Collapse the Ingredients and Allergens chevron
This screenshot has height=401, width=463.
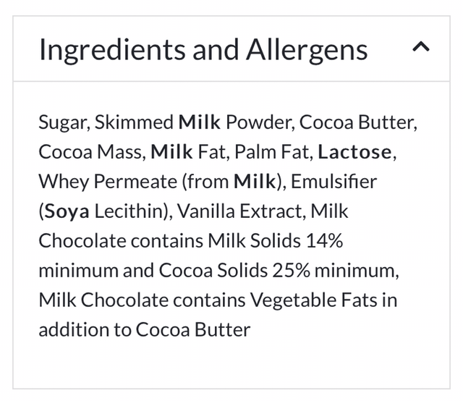tap(421, 48)
